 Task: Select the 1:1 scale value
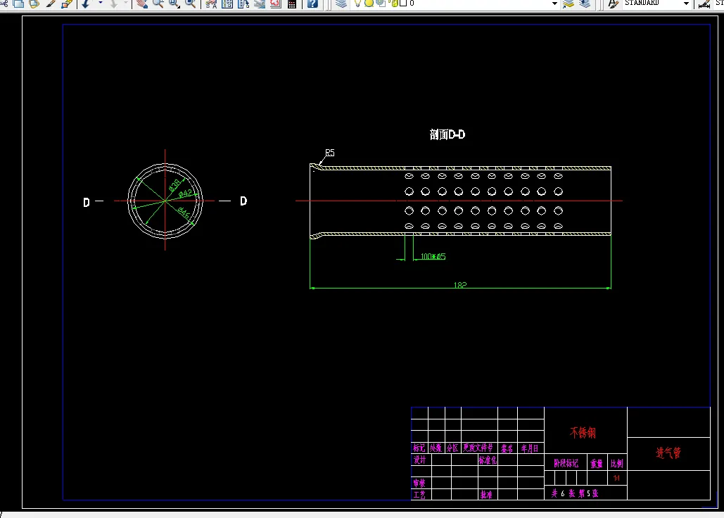point(616,479)
